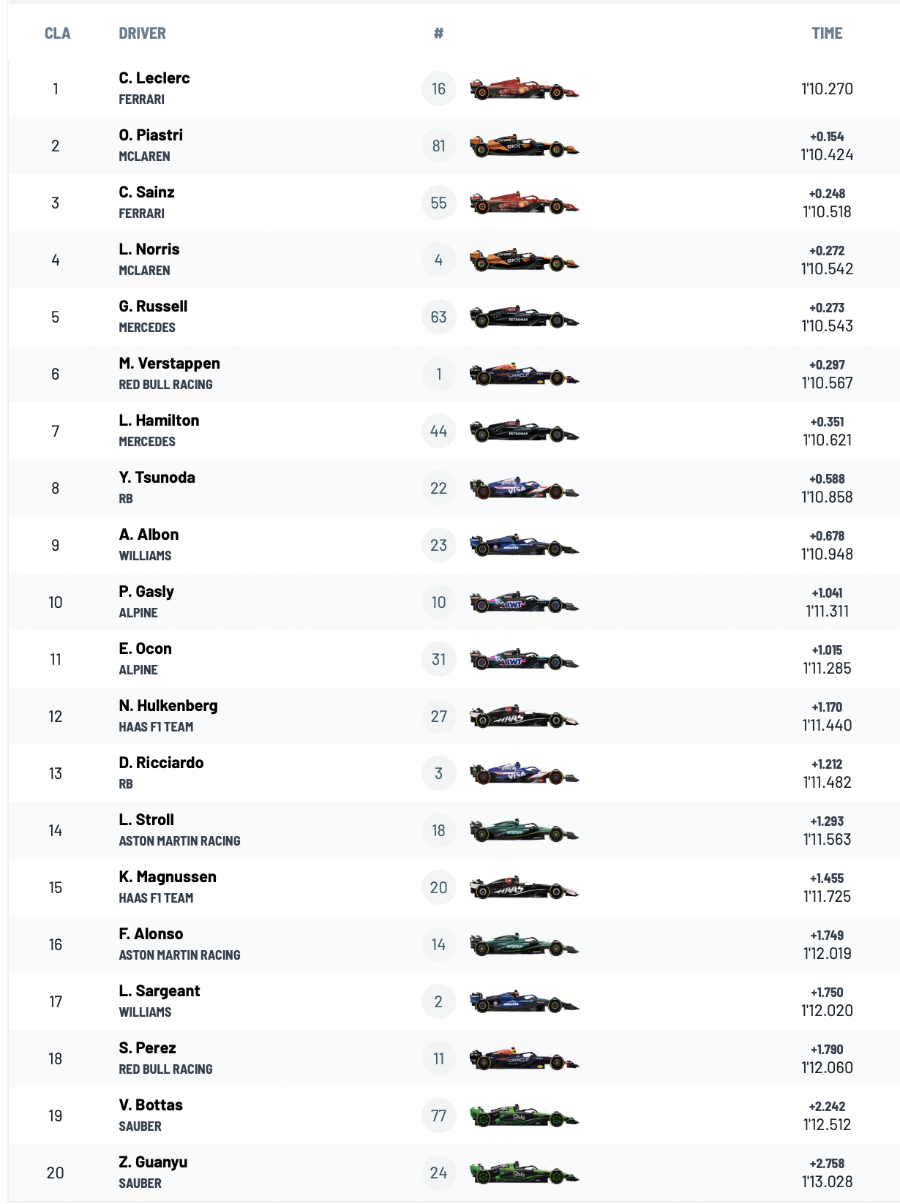The image size is (900, 1204).
Task: Click Verstappen's Red Bull car image
Action: pyautogui.click(x=524, y=374)
